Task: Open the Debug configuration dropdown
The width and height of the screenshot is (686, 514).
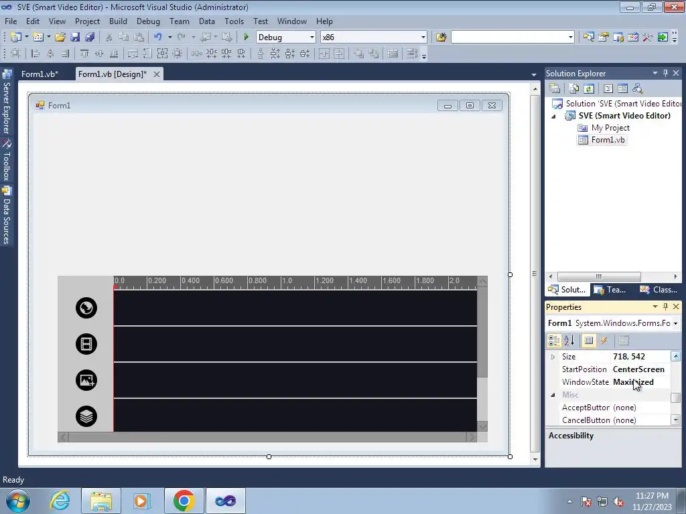Action: coord(312,37)
